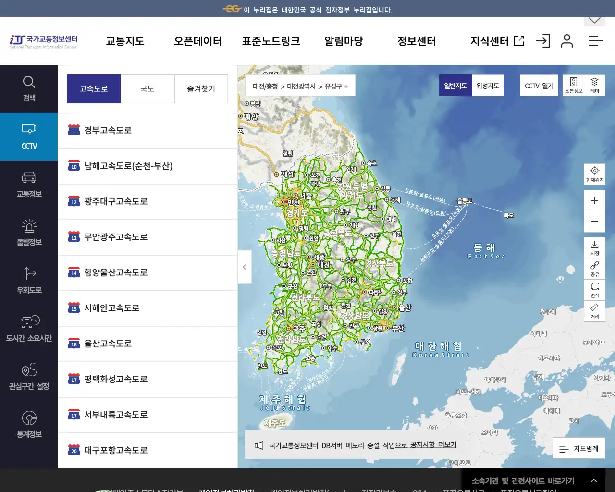Switch map to 위성지도 satellite view

coord(487,85)
